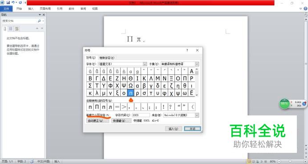This screenshot has width=308, height=164.
Task: Click the character code input field
Action: [141, 115]
